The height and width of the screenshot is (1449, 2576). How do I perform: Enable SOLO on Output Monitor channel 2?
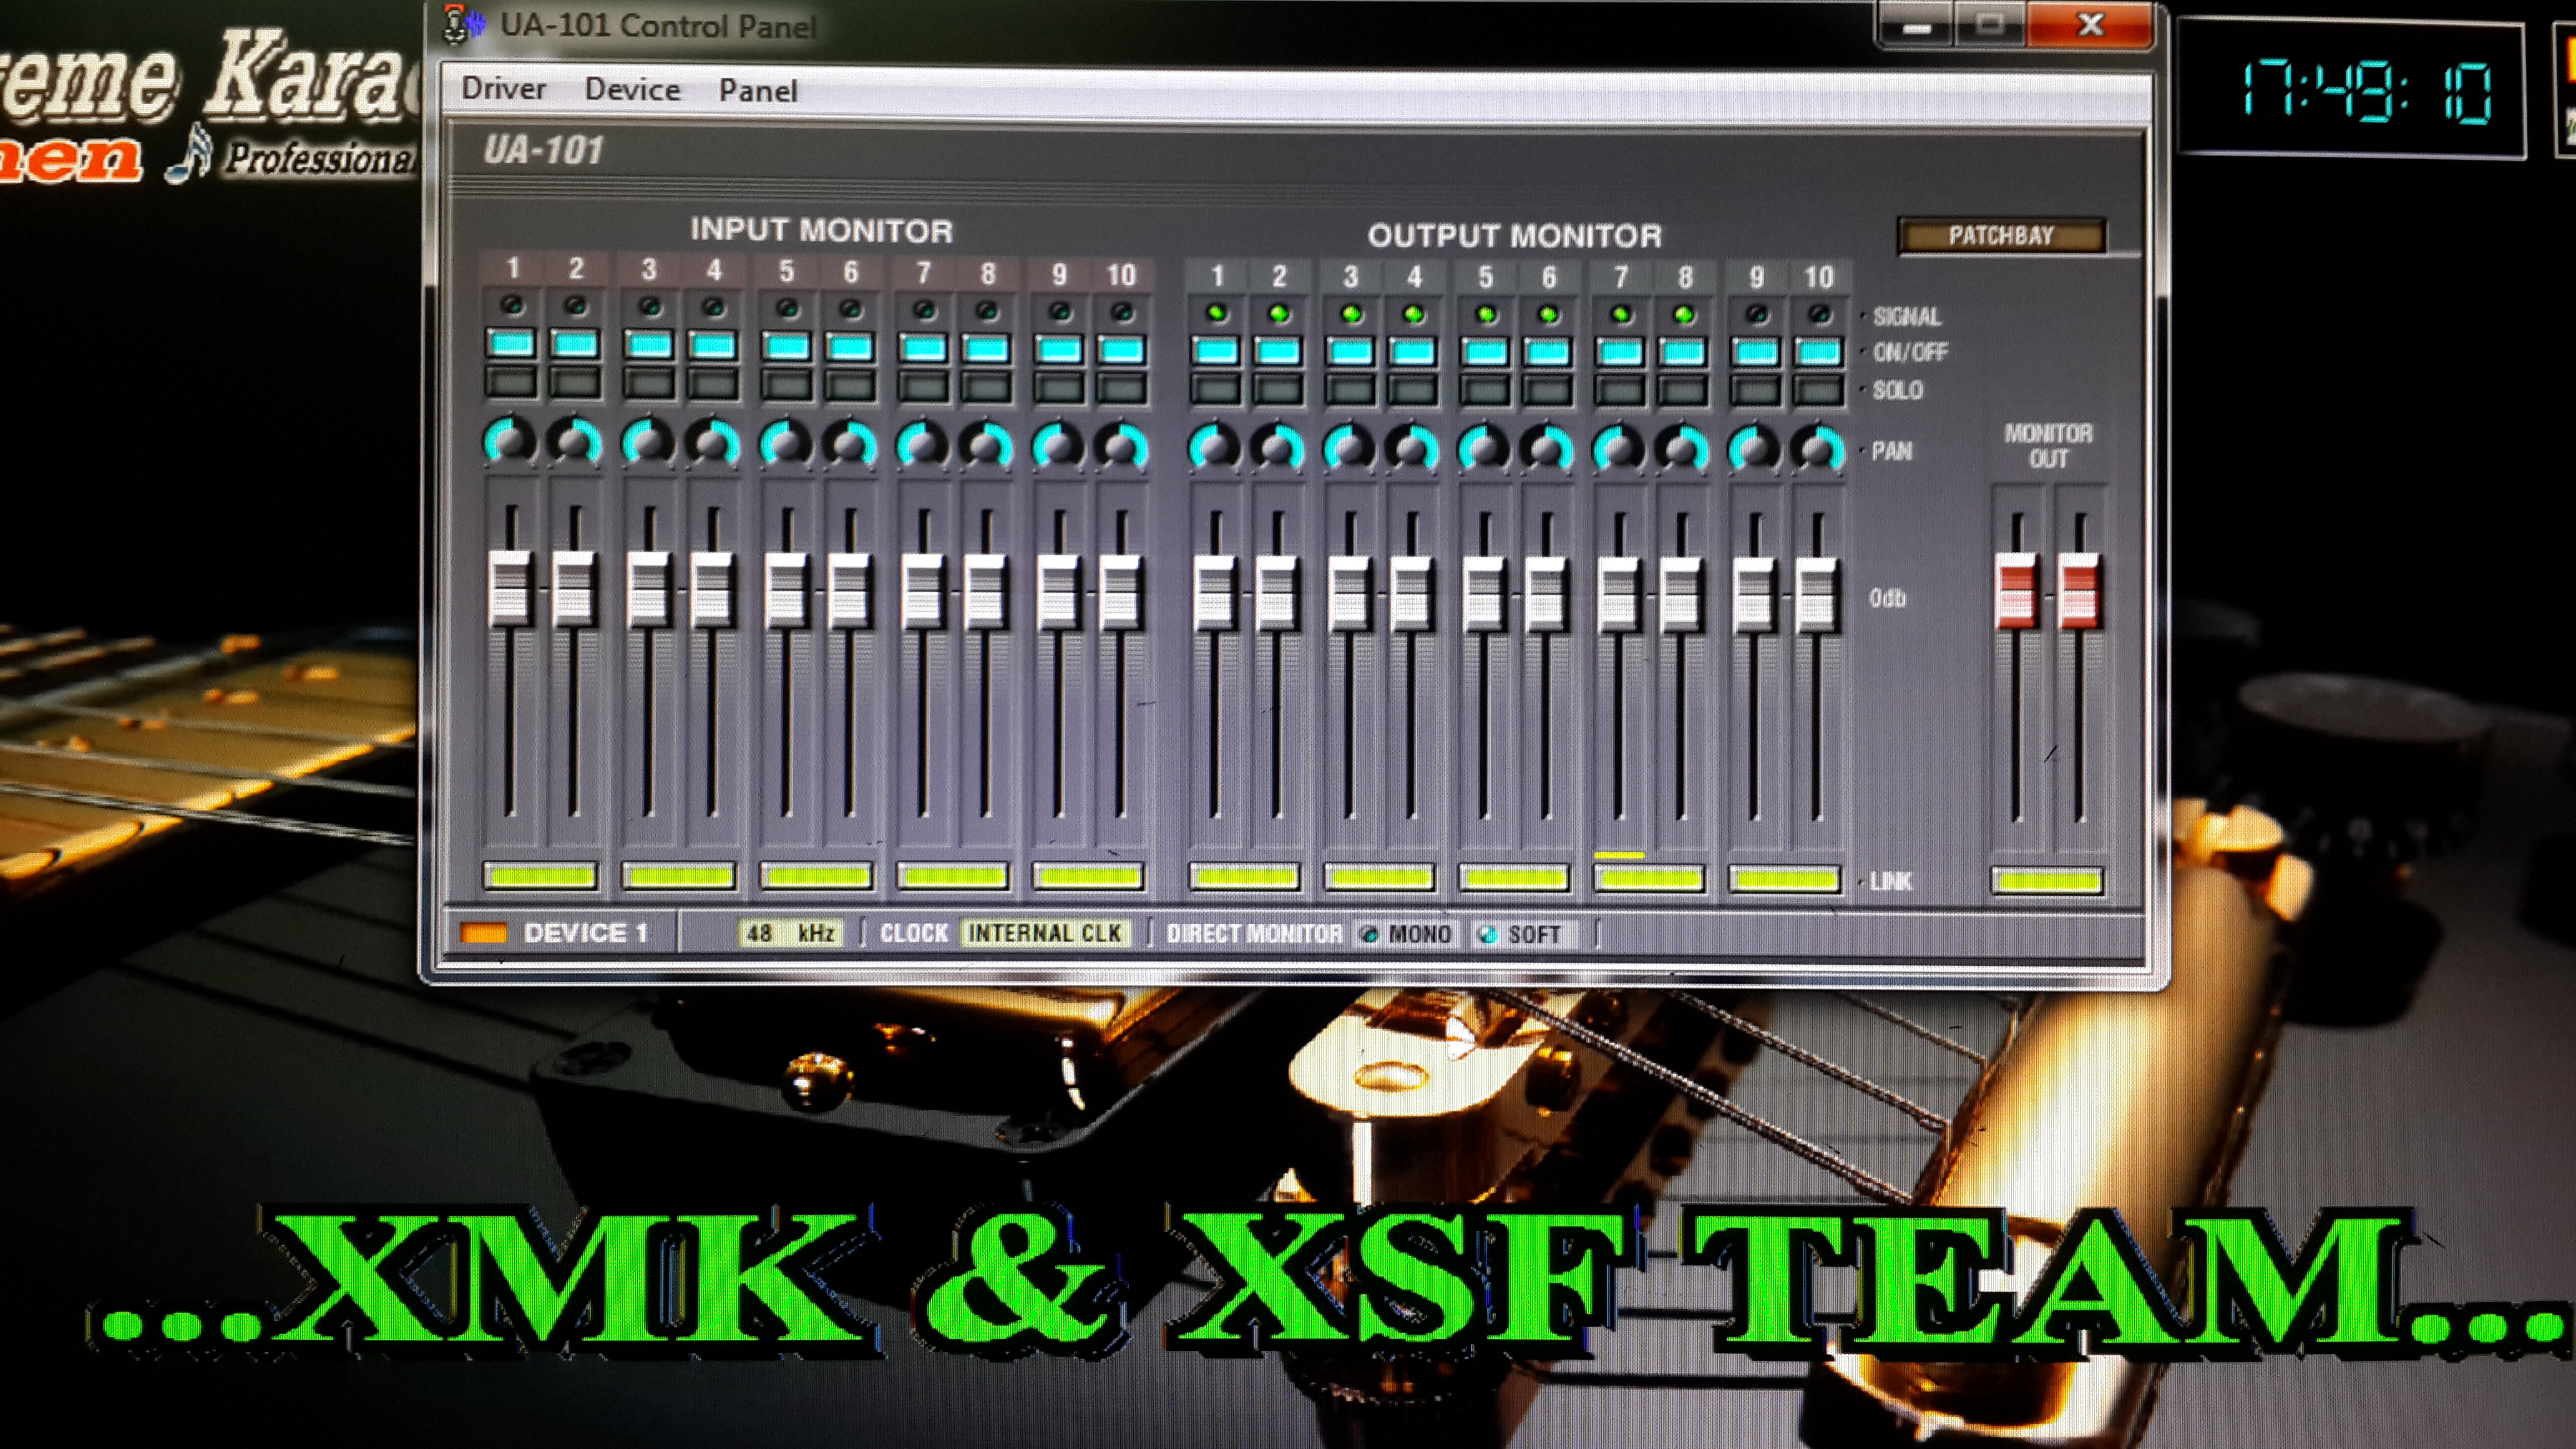pyautogui.click(x=1278, y=388)
